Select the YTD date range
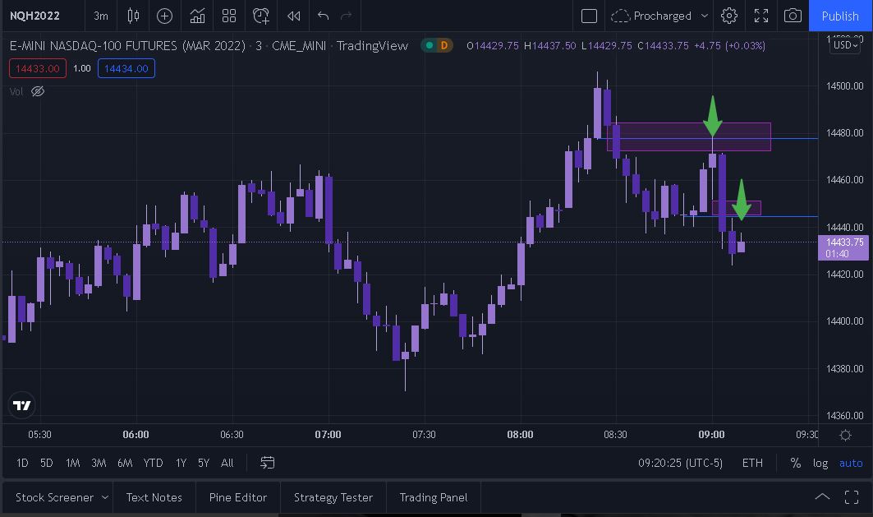The height and width of the screenshot is (517, 873). pos(153,463)
